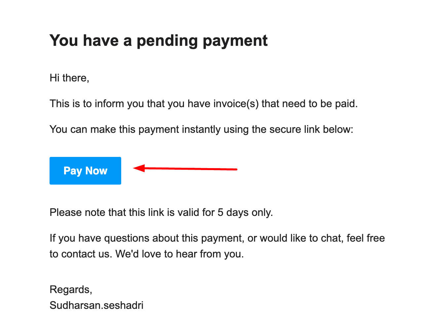Click the "Regards," sign-off line
The width and height of the screenshot is (430, 327).
71,289
